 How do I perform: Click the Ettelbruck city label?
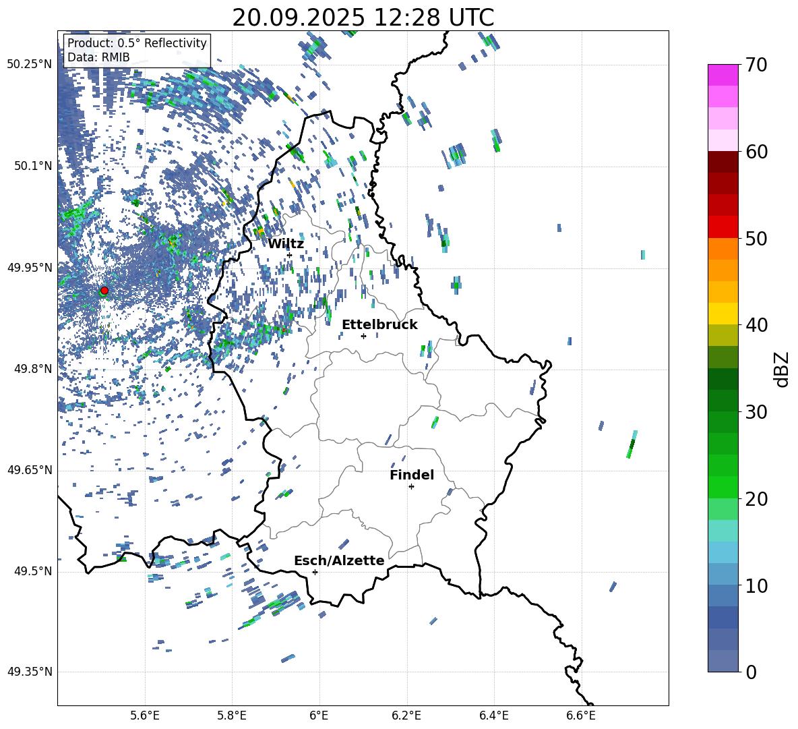click(379, 325)
